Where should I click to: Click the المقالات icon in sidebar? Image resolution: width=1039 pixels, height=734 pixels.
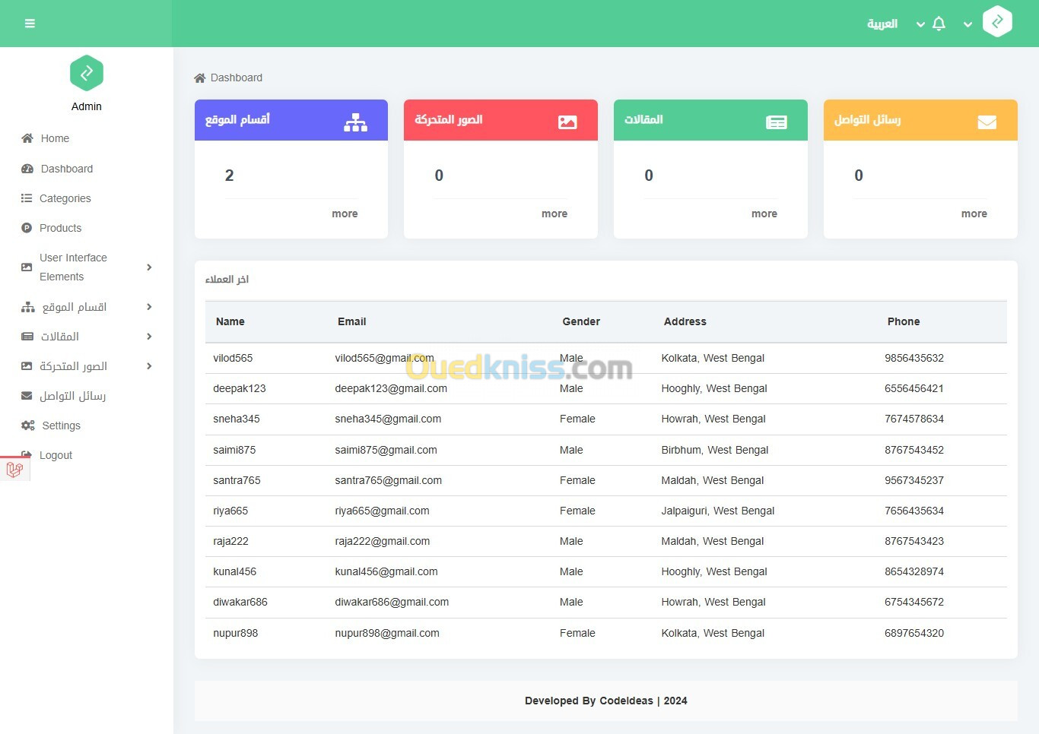coord(27,337)
